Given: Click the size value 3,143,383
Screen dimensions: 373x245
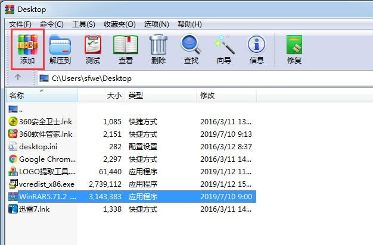Looking at the screenshot, I should (x=105, y=197).
